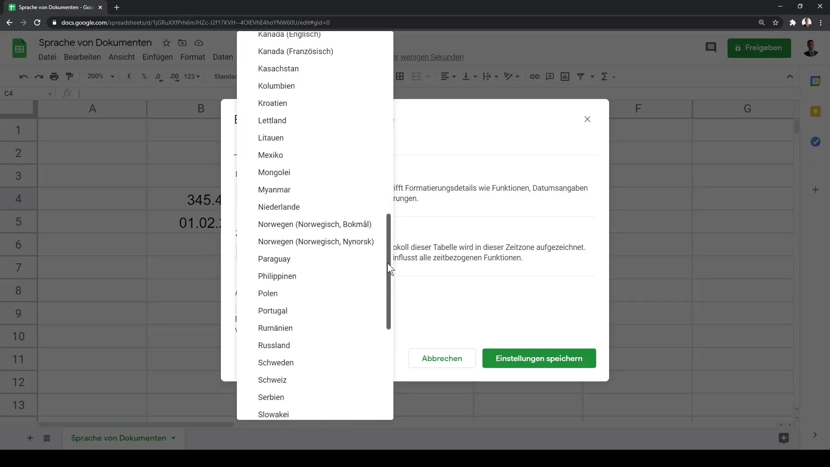
Task: Open Explore button at bottom right
Action: coord(783,438)
